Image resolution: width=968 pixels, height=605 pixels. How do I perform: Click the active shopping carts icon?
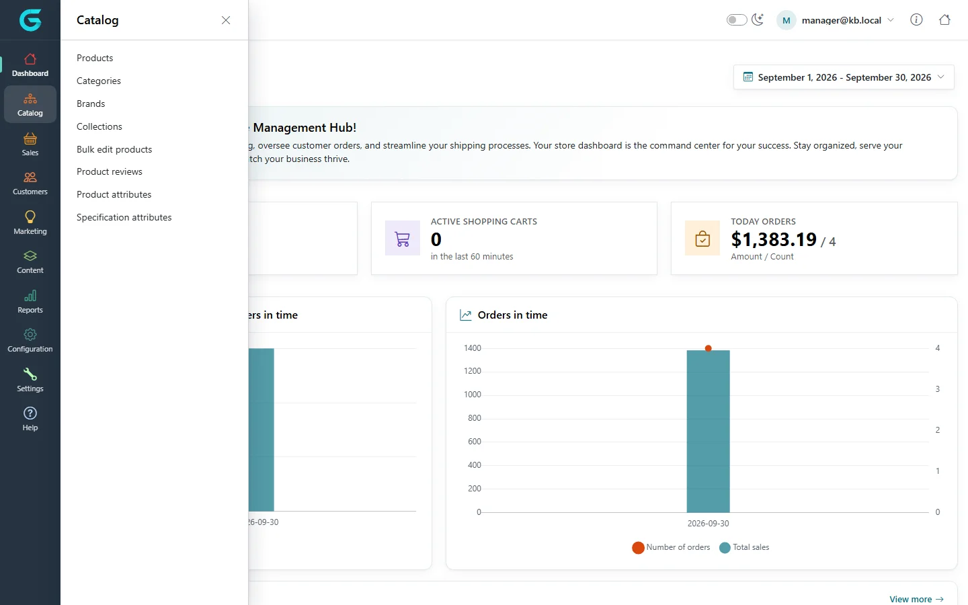click(x=402, y=238)
